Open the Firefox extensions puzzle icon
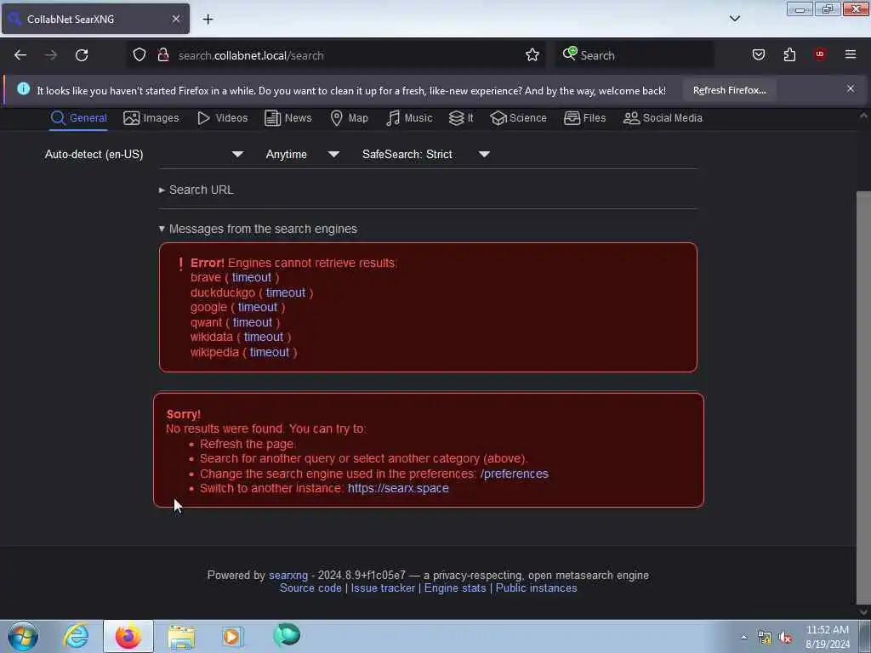Viewport: 871px width, 653px height. coord(789,55)
